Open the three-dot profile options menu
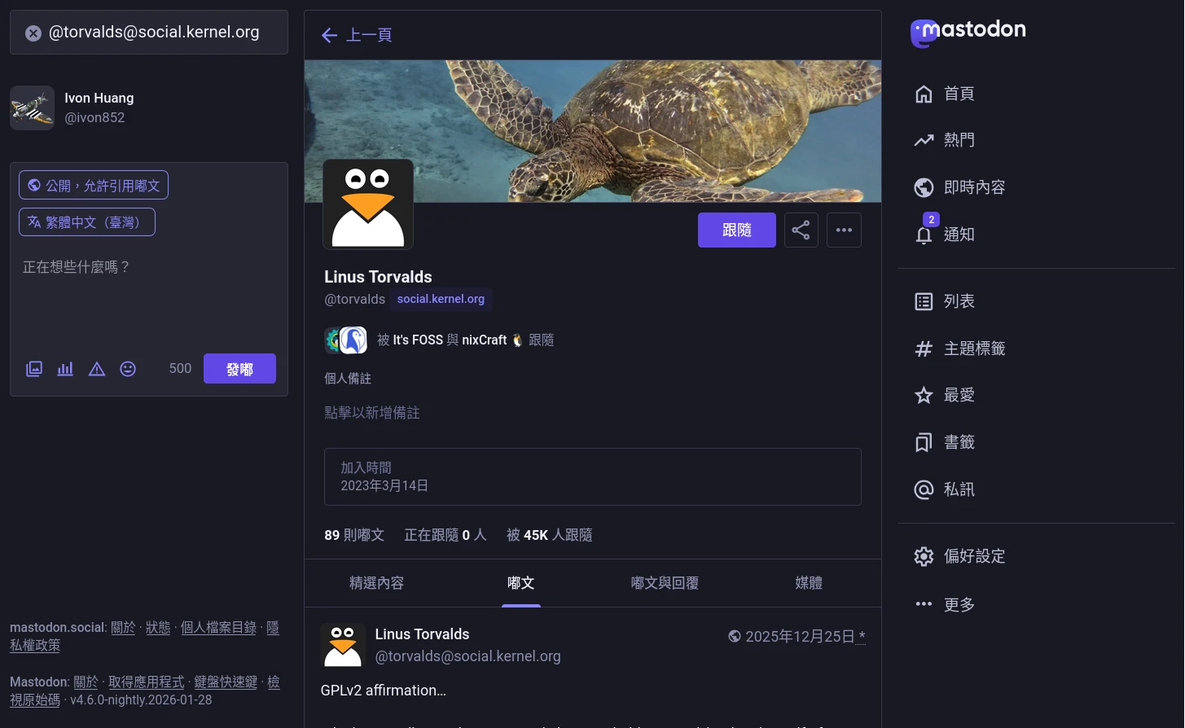The height and width of the screenshot is (728, 1185). pyautogui.click(x=844, y=230)
